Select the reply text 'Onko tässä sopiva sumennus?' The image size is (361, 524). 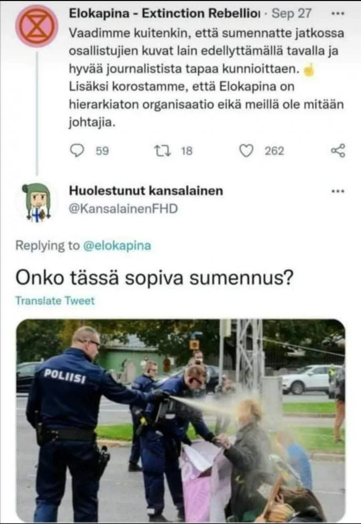(x=155, y=277)
